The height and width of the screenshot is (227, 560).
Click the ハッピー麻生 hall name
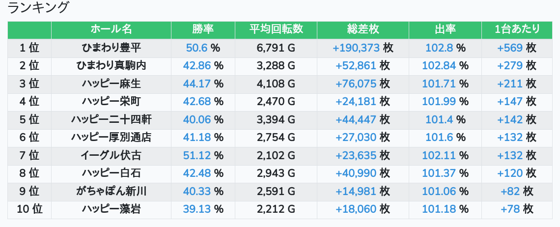click(x=111, y=84)
